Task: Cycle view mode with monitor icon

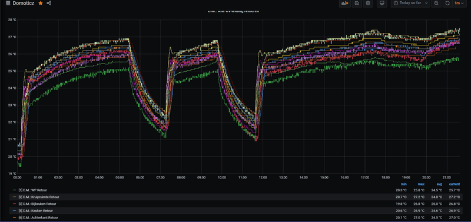Action: pyautogui.click(x=382, y=3)
